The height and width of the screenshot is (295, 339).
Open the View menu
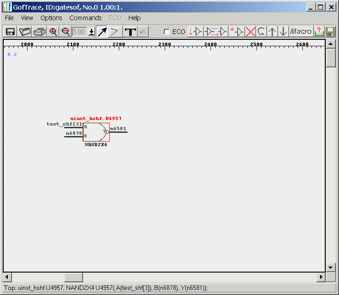[27, 18]
